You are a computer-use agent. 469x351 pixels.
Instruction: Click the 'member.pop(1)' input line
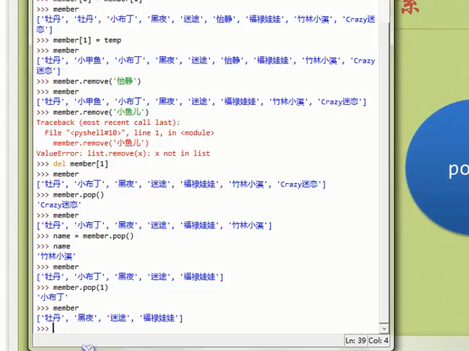(x=81, y=287)
